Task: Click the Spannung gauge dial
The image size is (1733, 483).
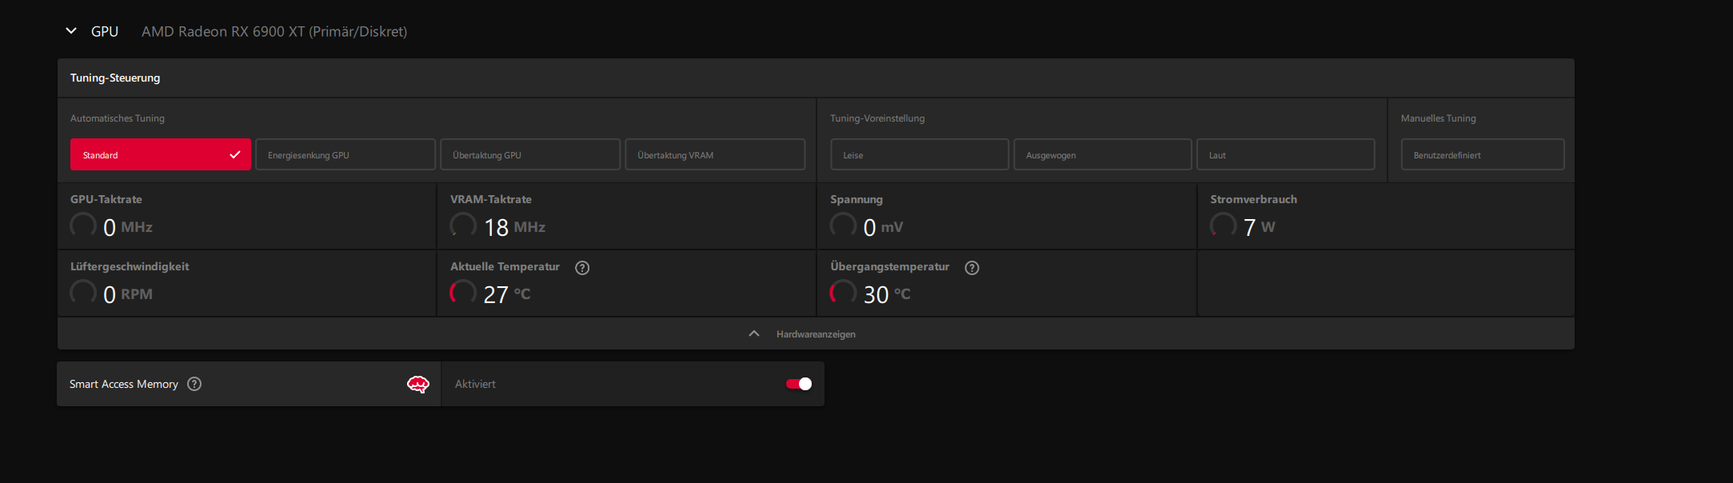Action: pos(843,226)
